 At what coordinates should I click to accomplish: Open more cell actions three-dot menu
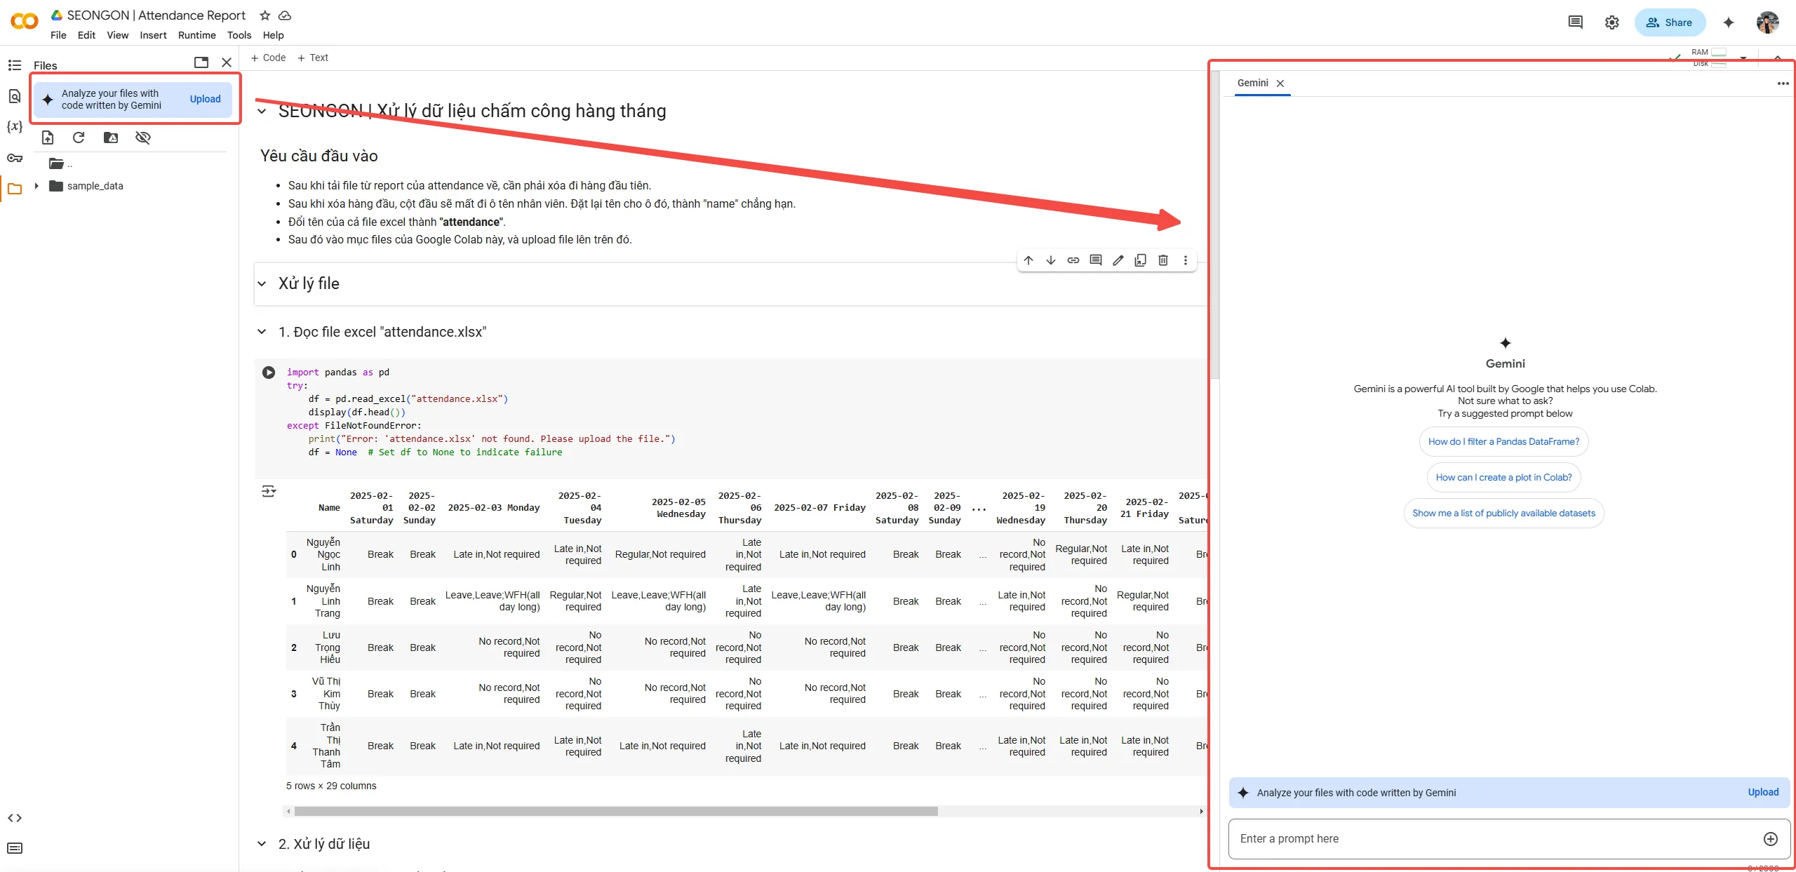click(x=1186, y=260)
